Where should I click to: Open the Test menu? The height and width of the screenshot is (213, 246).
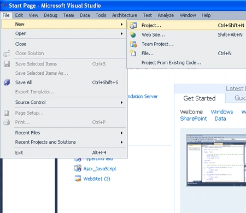[147, 15]
